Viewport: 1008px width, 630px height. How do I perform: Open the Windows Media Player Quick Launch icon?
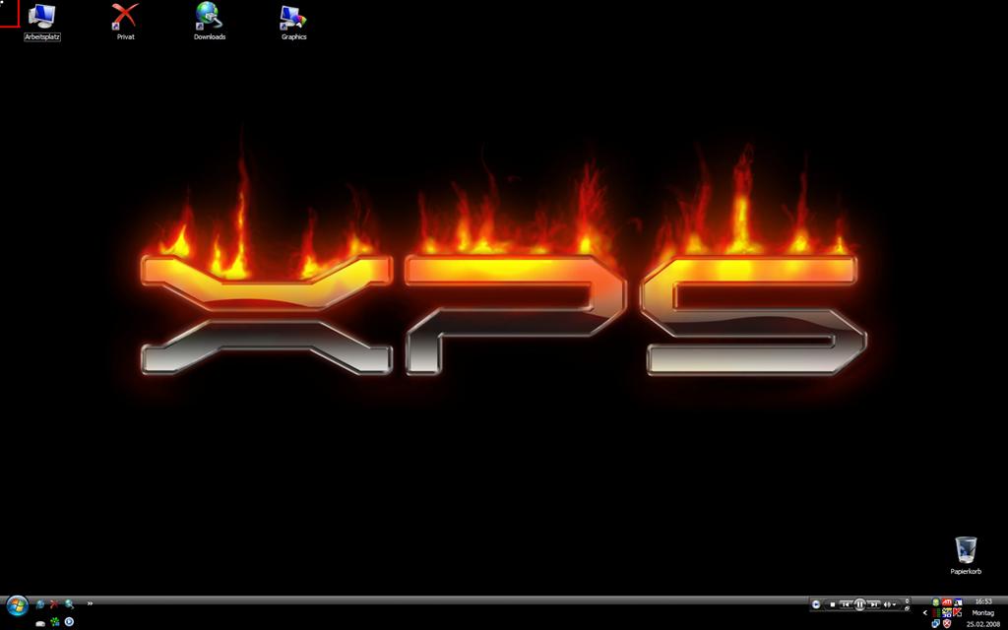coord(69,622)
